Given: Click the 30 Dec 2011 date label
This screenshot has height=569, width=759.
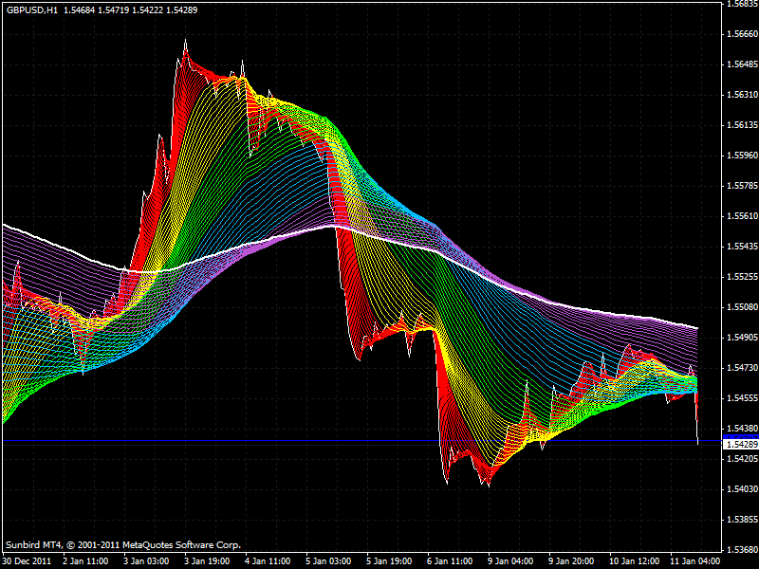Looking at the screenshot, I should (28, 560).
